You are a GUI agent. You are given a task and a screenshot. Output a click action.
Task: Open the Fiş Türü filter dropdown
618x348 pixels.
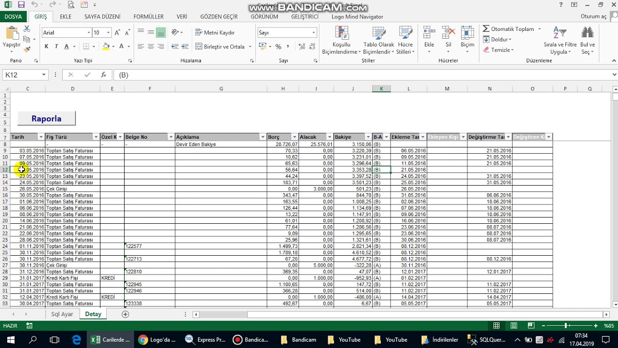[96, 137]
